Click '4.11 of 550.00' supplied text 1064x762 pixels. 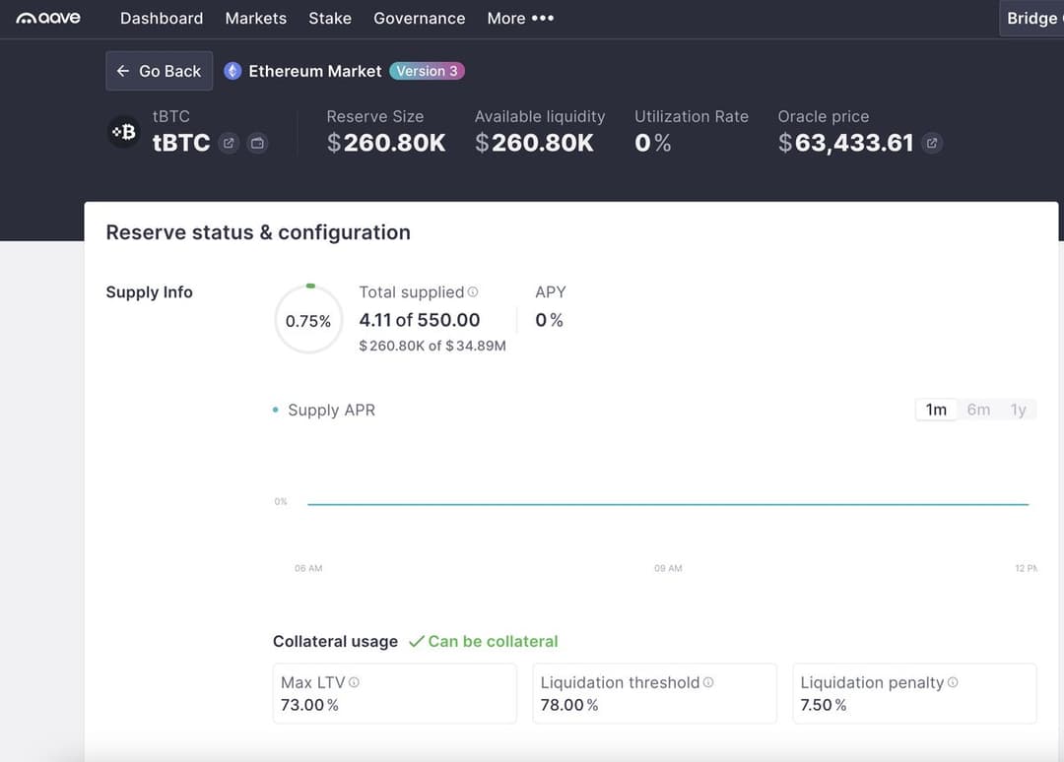[x=420, y=320]
